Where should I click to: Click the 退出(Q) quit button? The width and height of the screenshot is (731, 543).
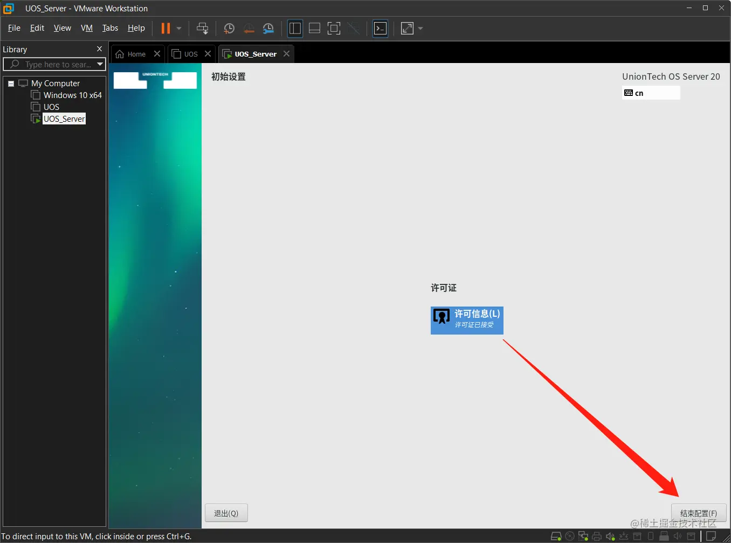pos(226,513)
